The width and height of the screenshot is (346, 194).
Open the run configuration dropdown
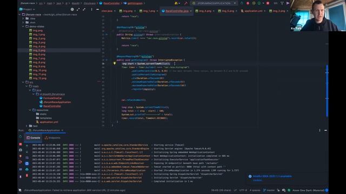(x=214, y=3)
